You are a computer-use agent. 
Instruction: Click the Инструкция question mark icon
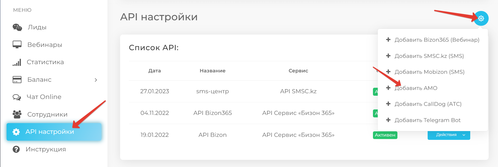16,149
